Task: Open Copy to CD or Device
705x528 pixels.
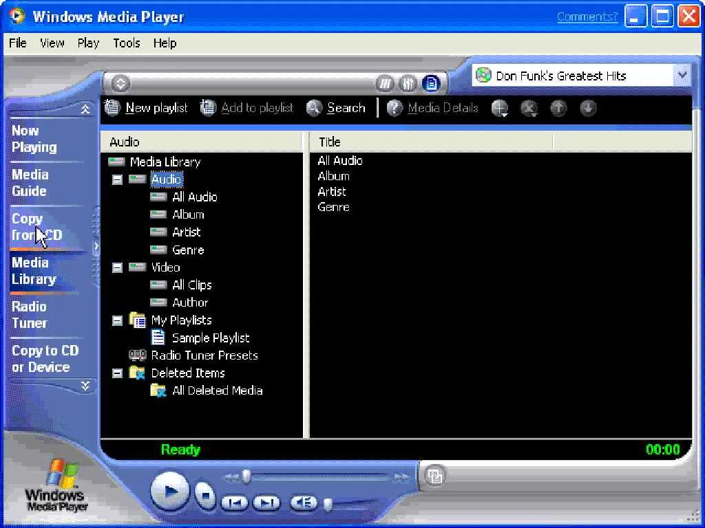Action: pos(45,359)
